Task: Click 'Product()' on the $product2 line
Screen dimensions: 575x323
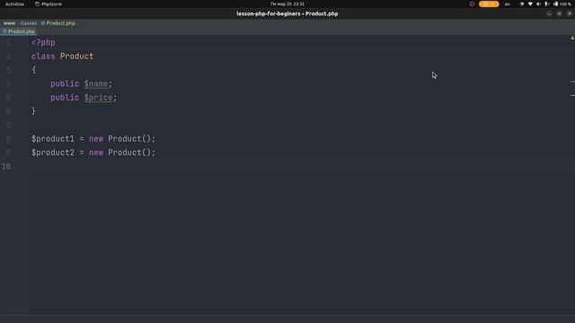Action: click(129, 153)
